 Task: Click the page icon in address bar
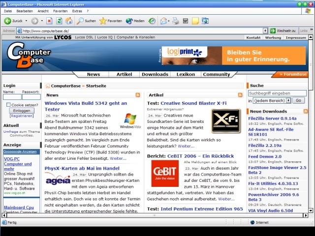[x=20, y=30]
